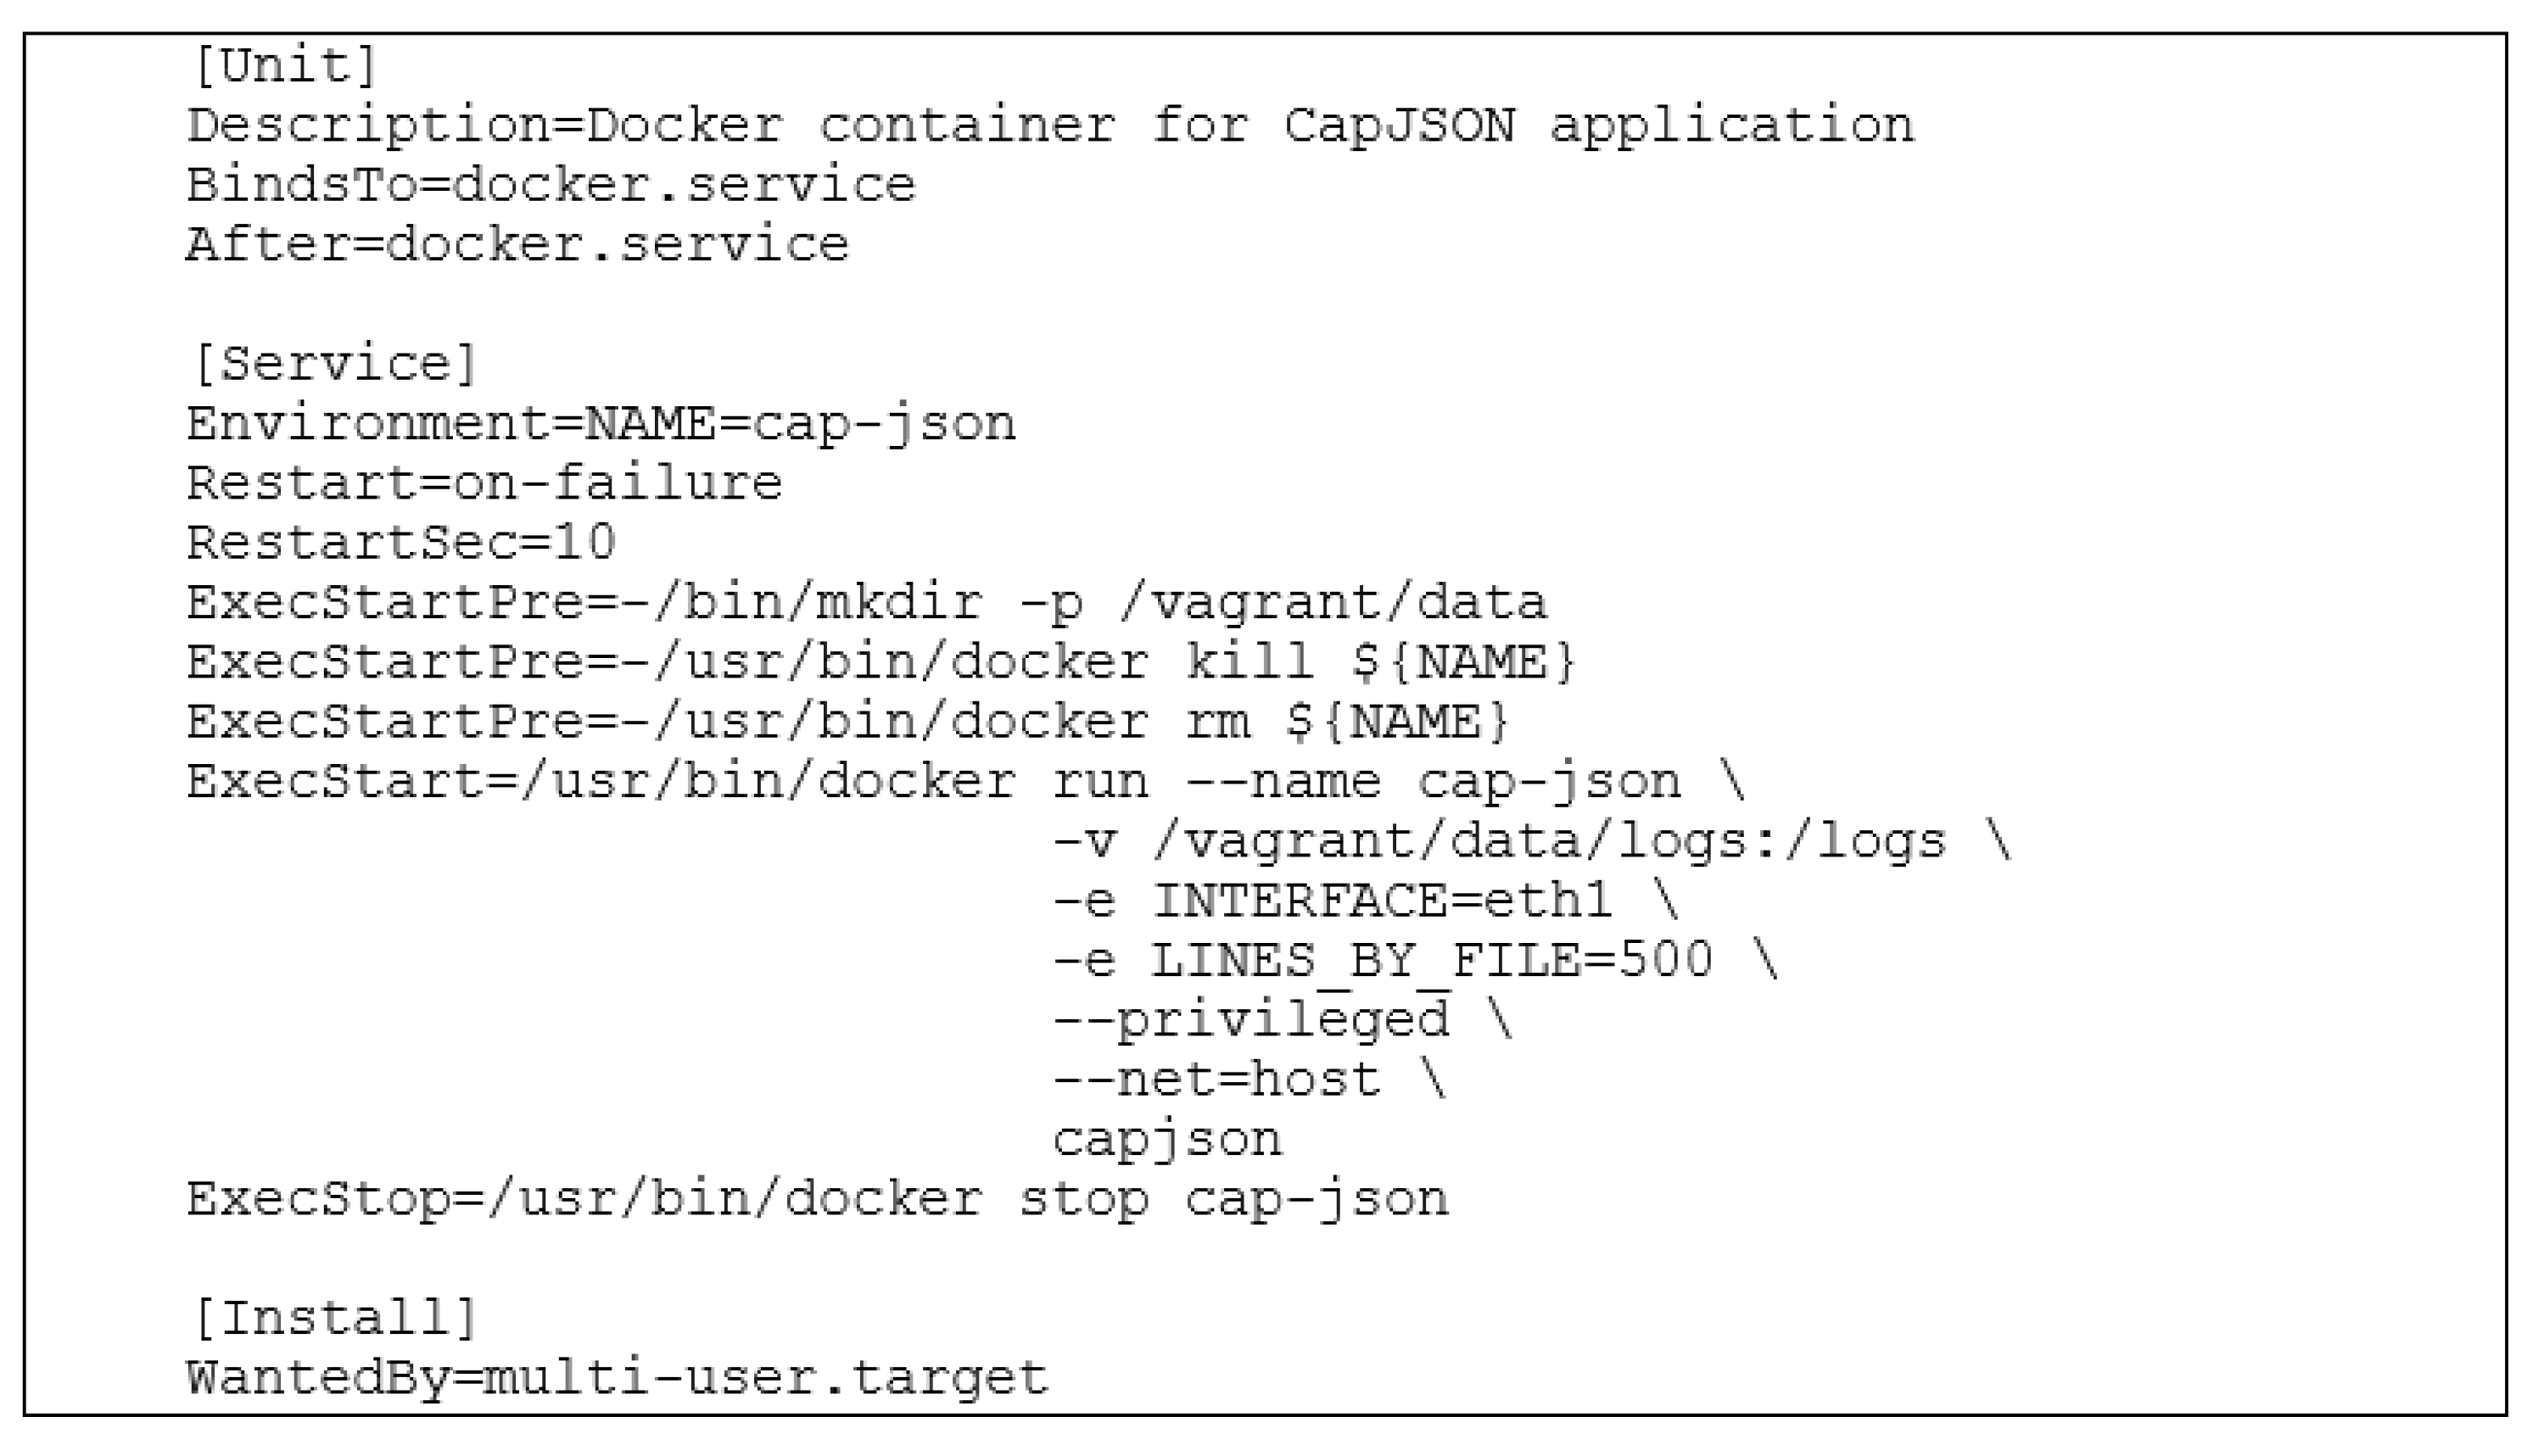
Task: Click the ExecStart docker run line
Action: tap(966, 783)
